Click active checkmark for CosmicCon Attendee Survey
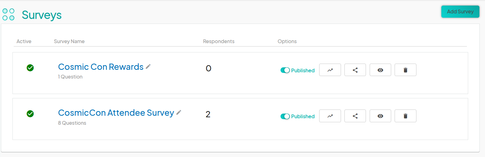 (30, 114)
